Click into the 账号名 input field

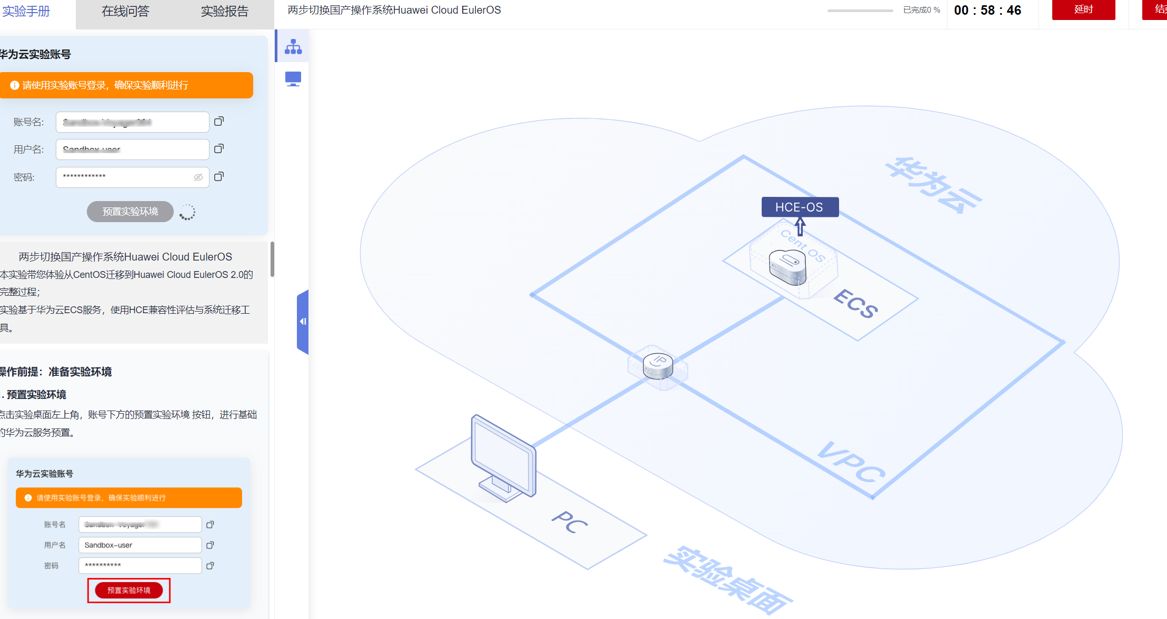(x=132, y=122)
